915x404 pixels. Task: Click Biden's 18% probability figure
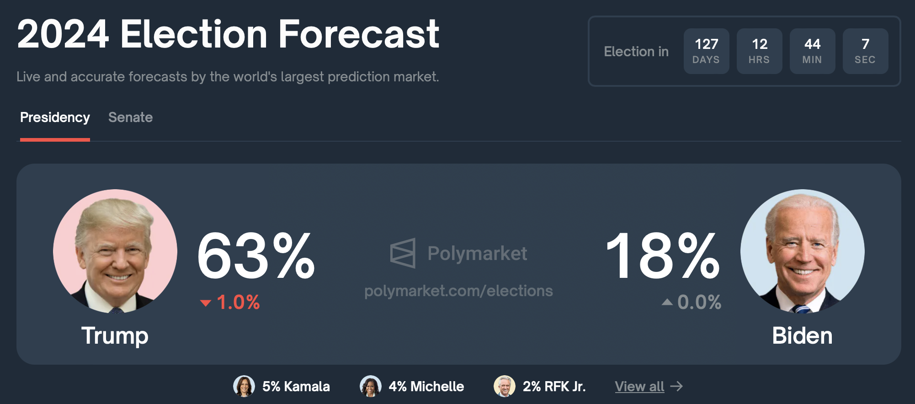[663, 255]
